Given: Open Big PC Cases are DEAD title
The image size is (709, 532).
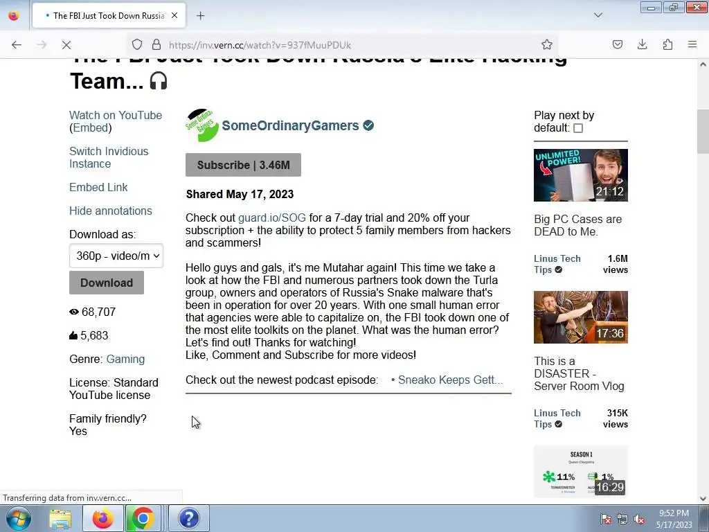Looking at the screenshot, I should tap(578, 225).
